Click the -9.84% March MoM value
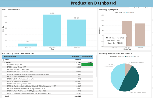153x98 pixels. (90, 62)
